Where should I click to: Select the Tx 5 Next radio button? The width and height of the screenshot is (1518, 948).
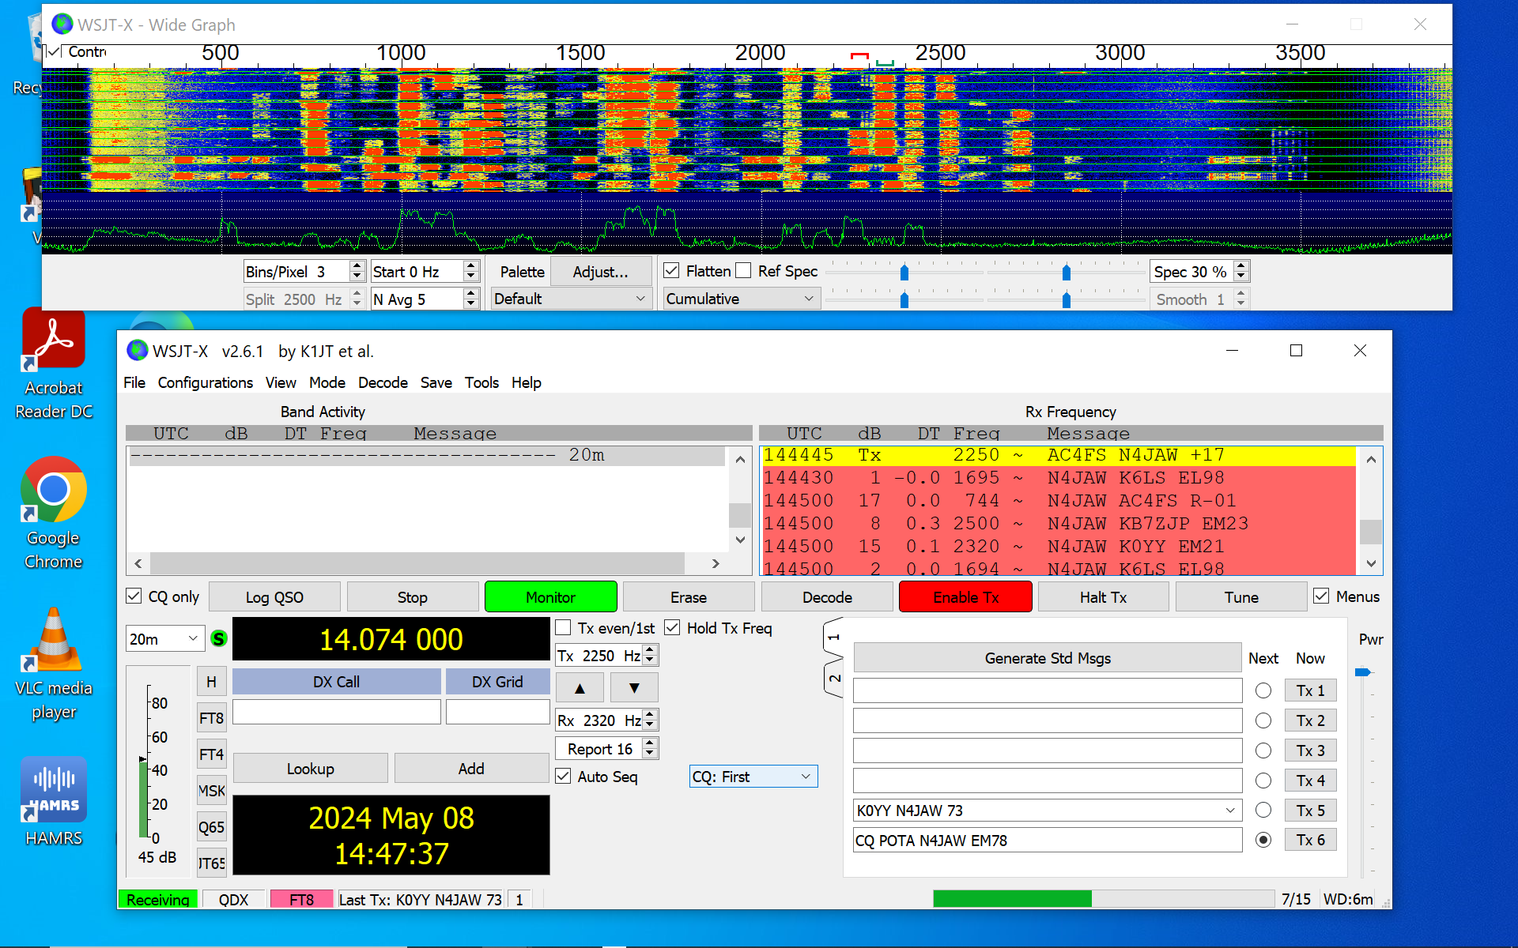pos(1263,811)
